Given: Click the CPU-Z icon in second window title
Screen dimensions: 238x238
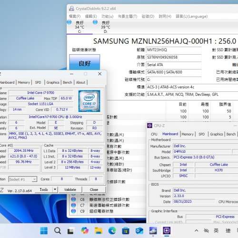Looking at the screenshot, I should point(149,126).
